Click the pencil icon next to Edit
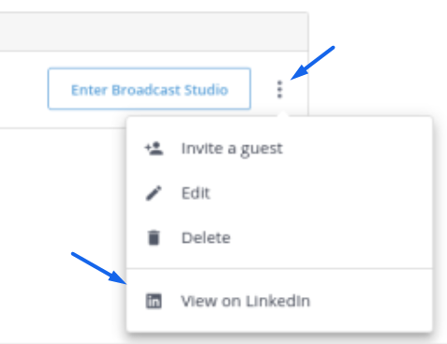Screen dimensions: 447x344 click(154, 193)
